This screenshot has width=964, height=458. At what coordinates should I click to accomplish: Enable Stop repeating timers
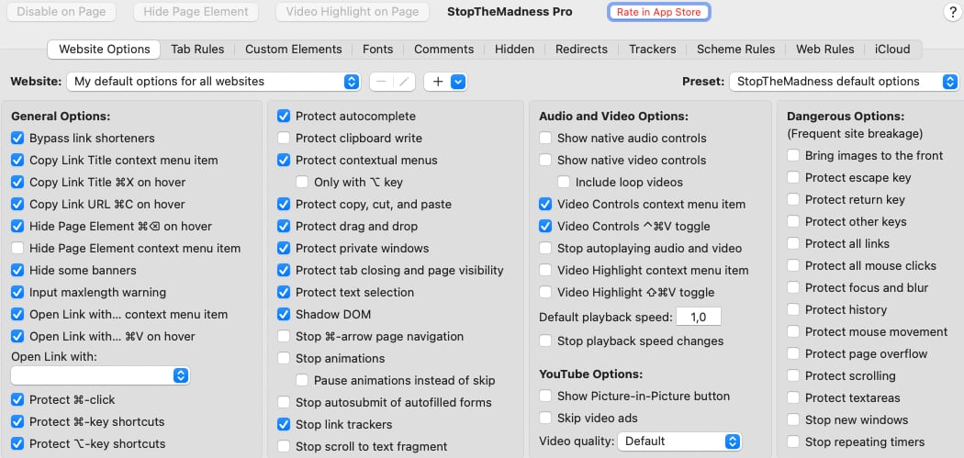(794, 442)
